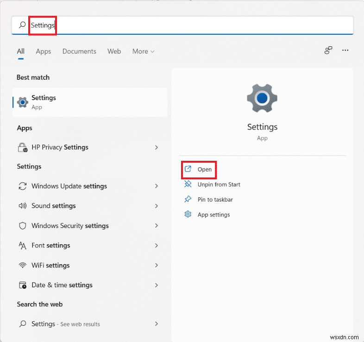Click inside the search text field
The height and width of the screenshot is (342, 364).
coord(182,25)
